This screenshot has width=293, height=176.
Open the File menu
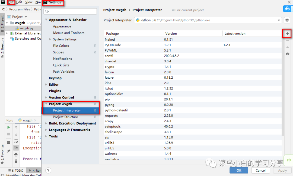(11, 2)
